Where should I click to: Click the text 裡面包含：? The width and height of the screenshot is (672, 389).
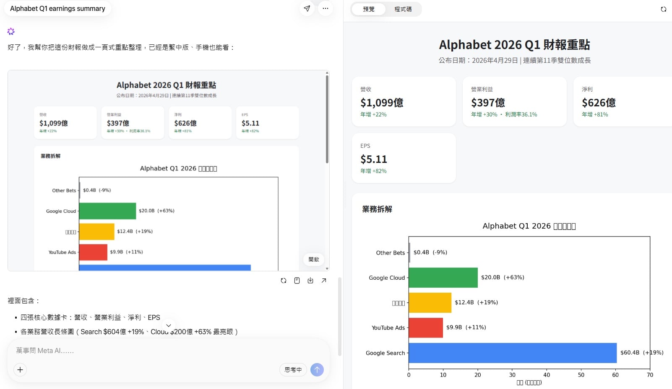point(24,301)
